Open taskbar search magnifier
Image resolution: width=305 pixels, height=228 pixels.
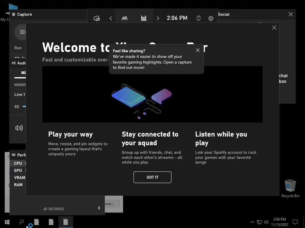(x=21, y=222)
